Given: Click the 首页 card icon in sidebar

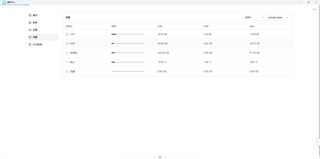Looking at the screenshot, I should click(30, 15).
